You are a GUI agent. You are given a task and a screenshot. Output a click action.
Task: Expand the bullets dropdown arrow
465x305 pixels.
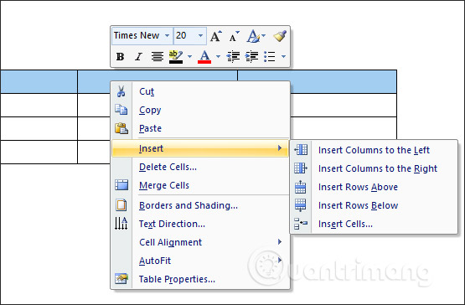coord(283,56)
